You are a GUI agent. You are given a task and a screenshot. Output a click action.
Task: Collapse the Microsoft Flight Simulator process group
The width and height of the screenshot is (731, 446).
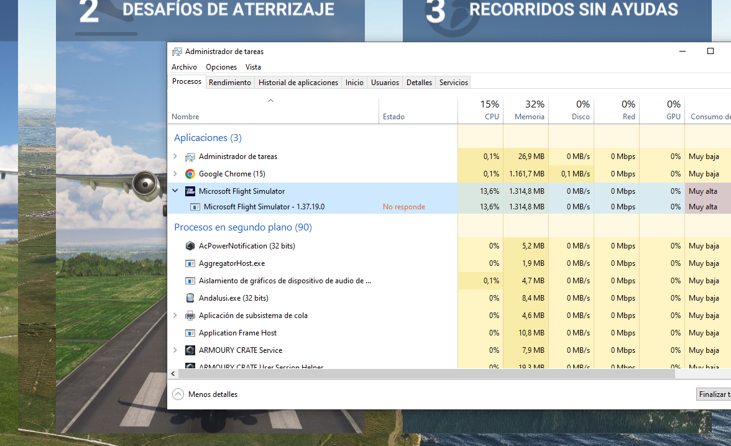point(175,191)
